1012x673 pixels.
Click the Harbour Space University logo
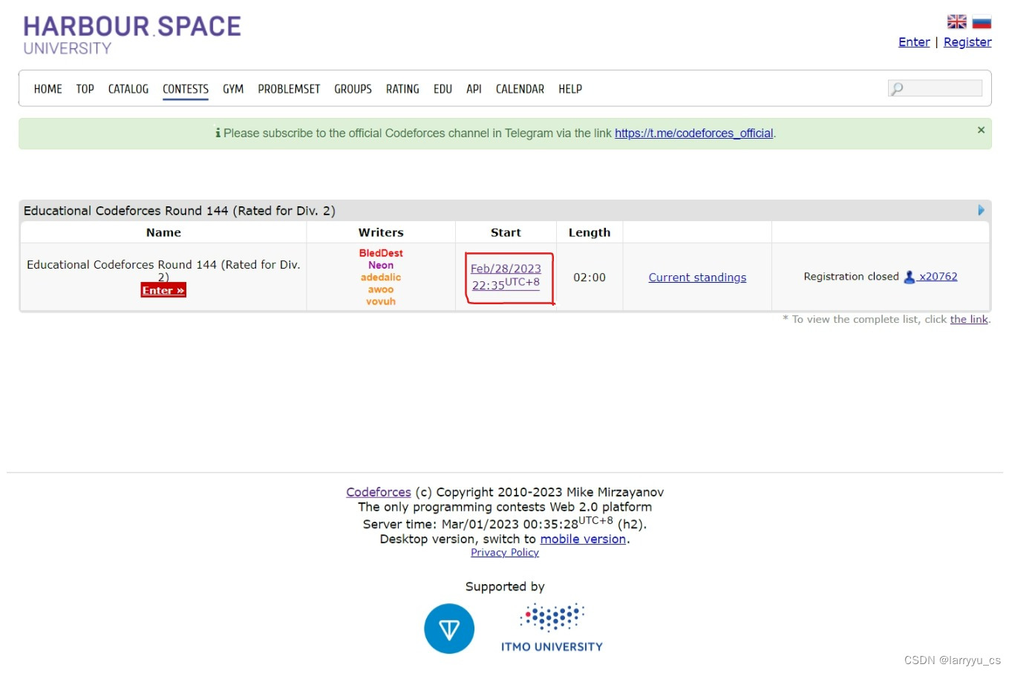pyautogui.click(x=132, y=36)
